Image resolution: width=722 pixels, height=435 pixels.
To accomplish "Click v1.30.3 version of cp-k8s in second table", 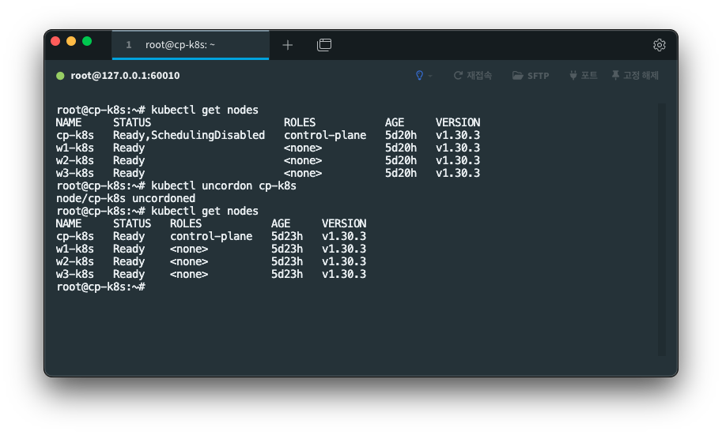I will click(x=344, y=236).
